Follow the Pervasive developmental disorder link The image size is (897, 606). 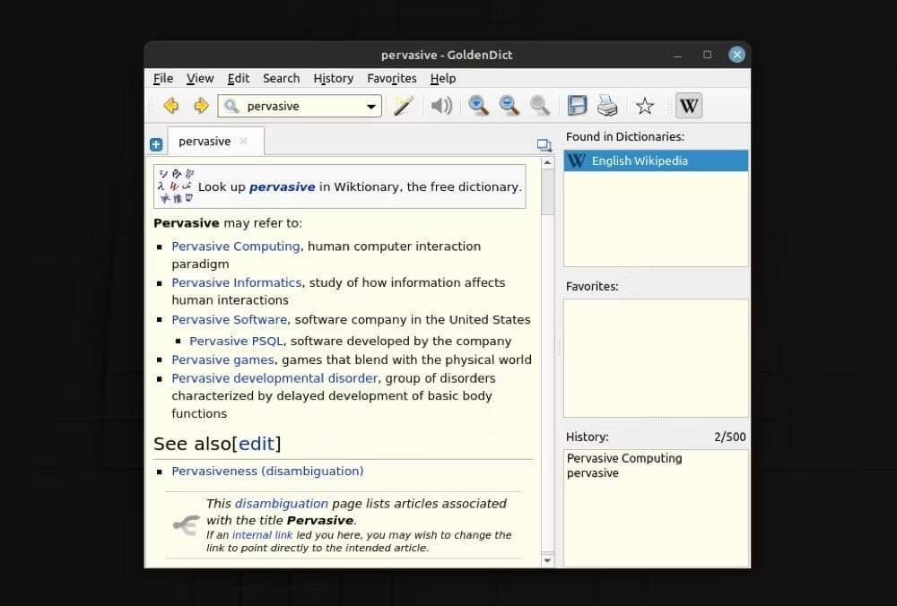[275, 377]
